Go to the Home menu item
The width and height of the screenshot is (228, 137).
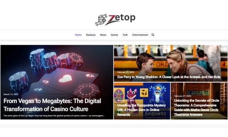click(78, 35)
